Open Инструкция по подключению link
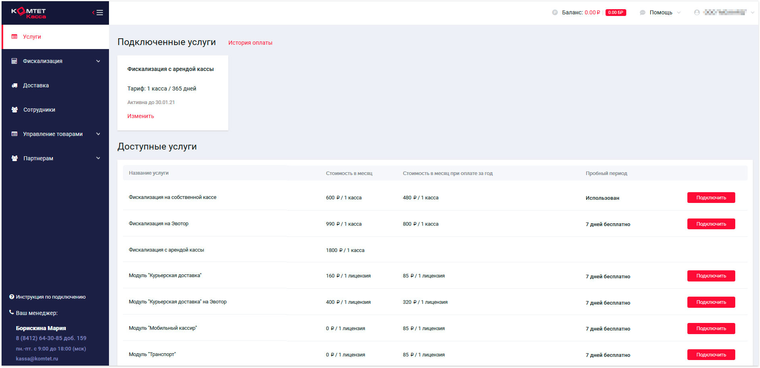The height and width of the screenshot is (368, 760). point(51,297)
